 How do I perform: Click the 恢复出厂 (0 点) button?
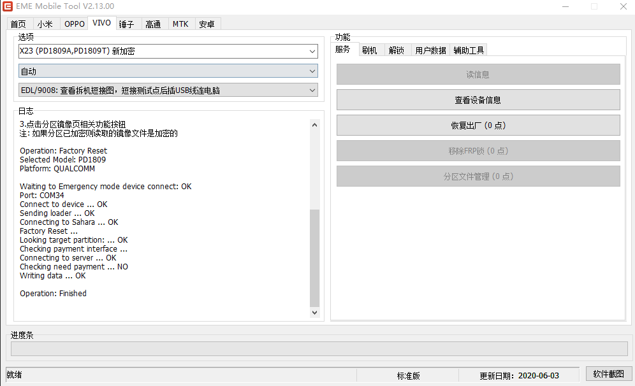478,125
